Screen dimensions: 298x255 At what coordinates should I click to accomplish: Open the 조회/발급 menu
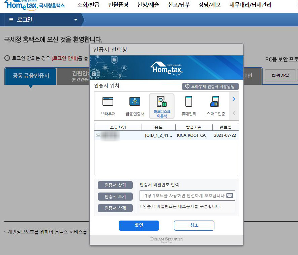[x=88, y=5]
